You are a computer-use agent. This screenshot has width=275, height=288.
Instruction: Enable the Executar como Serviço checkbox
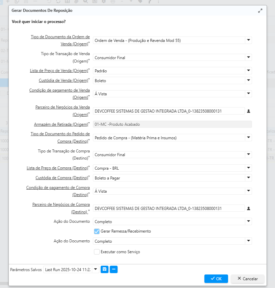pos(97,252)
